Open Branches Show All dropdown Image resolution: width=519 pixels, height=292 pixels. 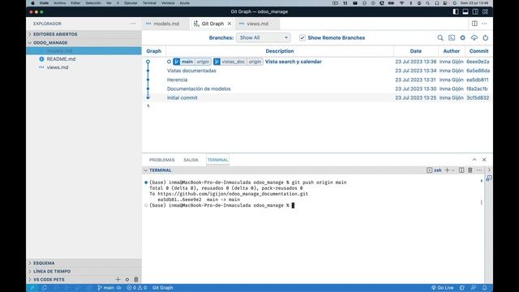(x=264, y=38)
